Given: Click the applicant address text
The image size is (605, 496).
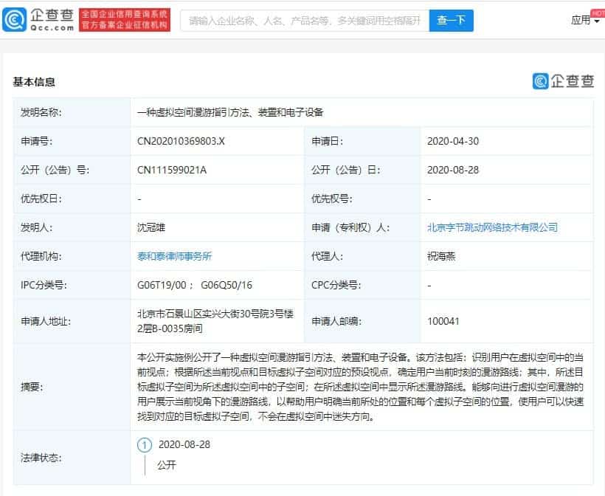Looking at the screenshot, I should click(x=215, y=321).
